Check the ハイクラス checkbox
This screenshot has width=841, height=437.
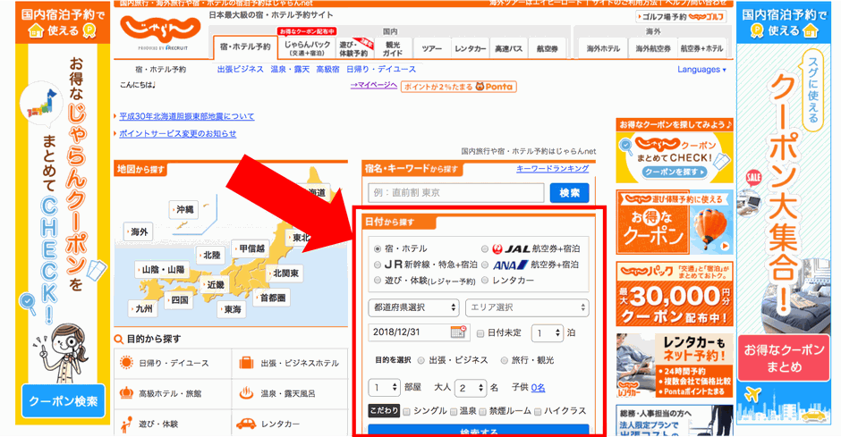[x=538, y=411]
